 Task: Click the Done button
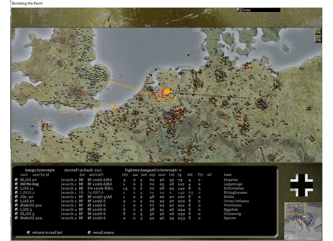[258, 10]
